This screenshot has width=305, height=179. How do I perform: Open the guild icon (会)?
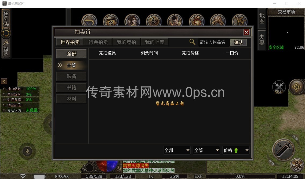(154, 20)
